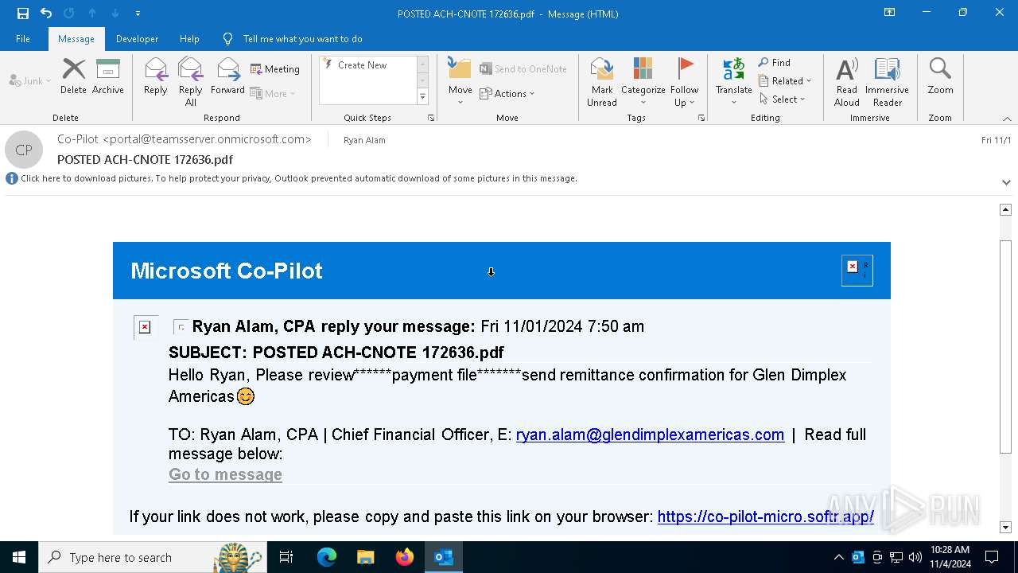The image size is (1018, 573).
Task: Click the Zoom magnifier button
Action: [x=940, y=77]
